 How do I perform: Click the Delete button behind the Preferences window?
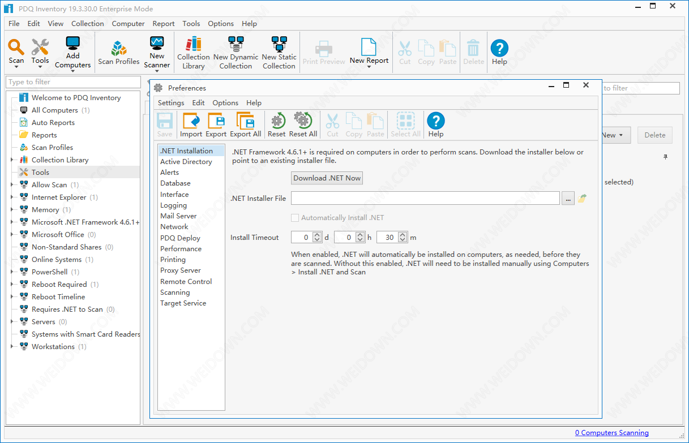[655, 135]
